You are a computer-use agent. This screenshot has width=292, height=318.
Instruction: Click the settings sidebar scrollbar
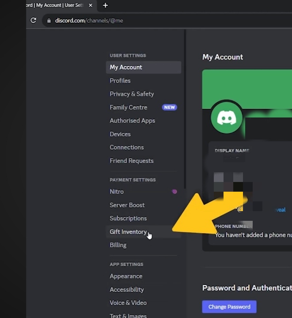point(185,110)
